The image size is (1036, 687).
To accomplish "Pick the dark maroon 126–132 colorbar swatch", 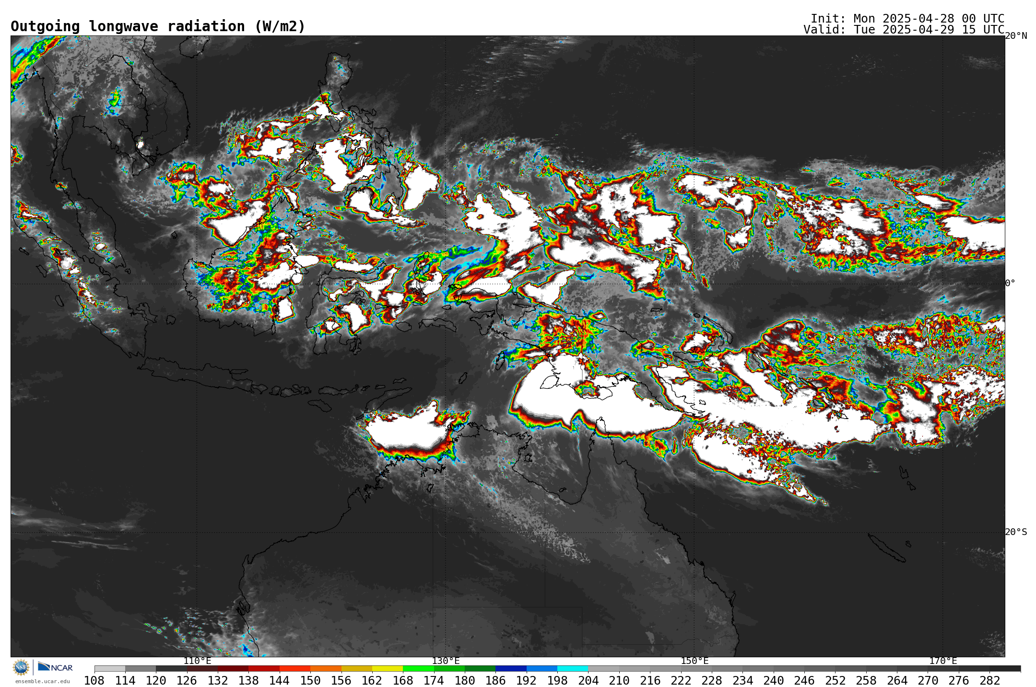I will (x=202, y=668).
